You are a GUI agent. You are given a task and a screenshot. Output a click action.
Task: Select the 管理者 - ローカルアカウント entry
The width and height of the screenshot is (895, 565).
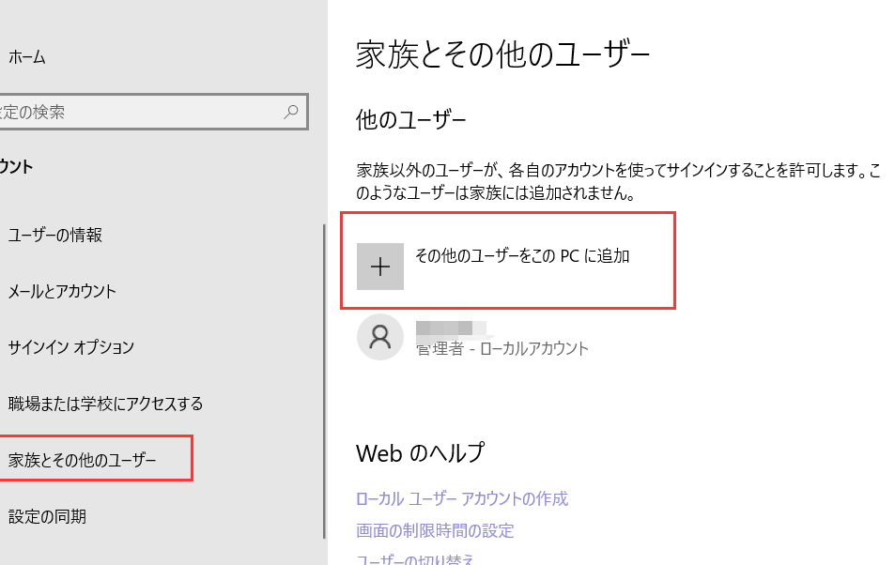[502, 348]
